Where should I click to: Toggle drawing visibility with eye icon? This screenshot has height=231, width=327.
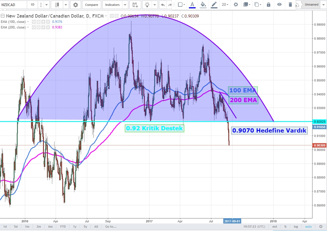click(279, 4)
